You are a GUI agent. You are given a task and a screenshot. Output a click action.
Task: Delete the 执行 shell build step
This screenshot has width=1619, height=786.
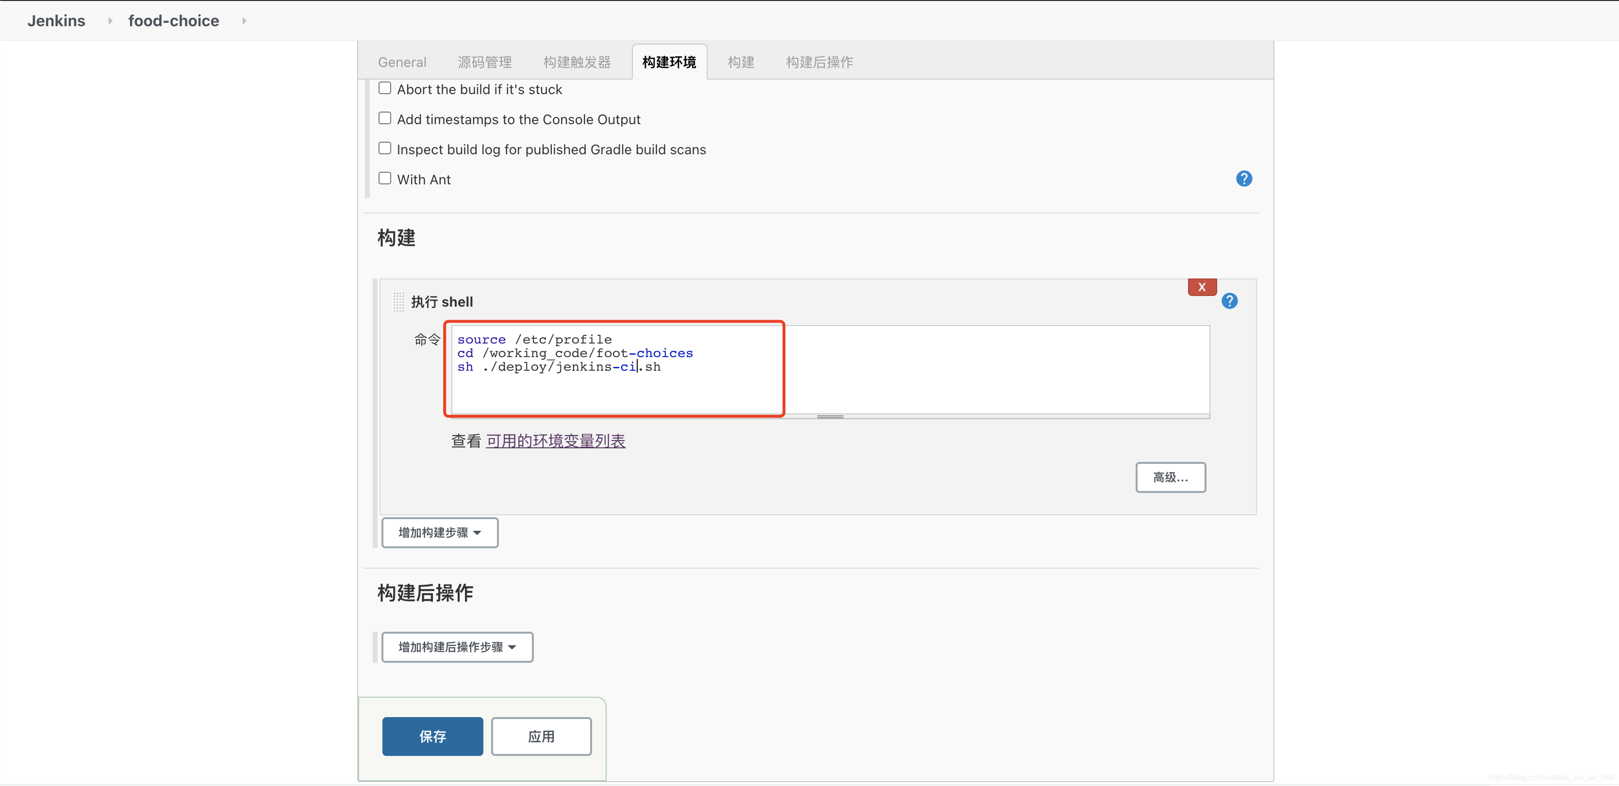pos(1202,287)
